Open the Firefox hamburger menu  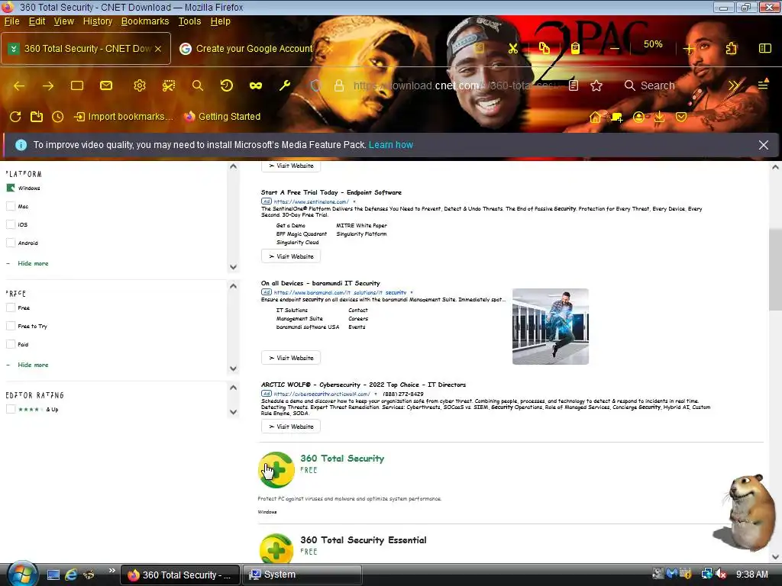[x=763, y=85]
